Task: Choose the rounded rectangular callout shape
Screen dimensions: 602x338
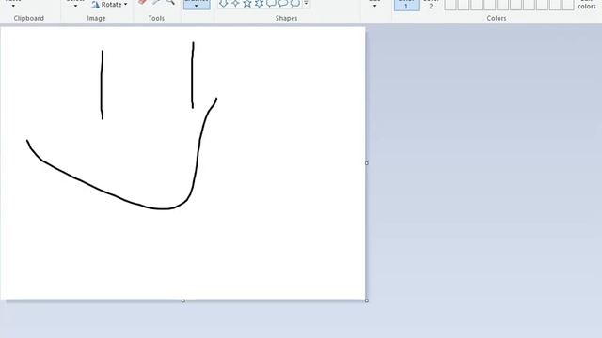Action: [x=271, y=3]
